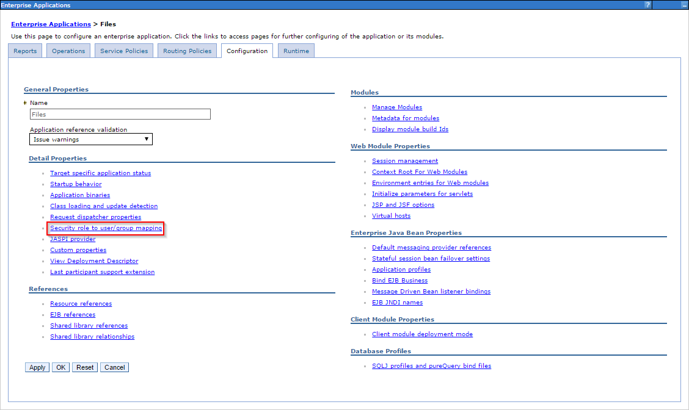Open the Operations tab
The width and height of the screenshot is (689, 410).
68,51
